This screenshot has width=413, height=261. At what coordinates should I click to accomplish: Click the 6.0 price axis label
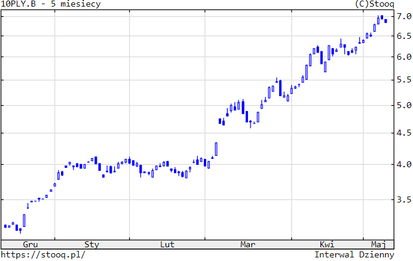click(403, 57)
